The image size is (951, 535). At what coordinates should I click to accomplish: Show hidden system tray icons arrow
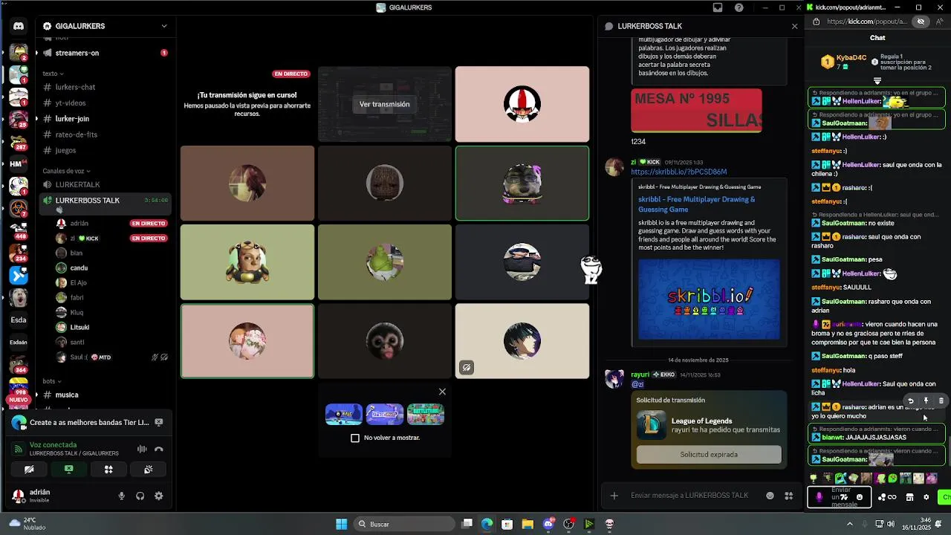click(x=850, y=524)
